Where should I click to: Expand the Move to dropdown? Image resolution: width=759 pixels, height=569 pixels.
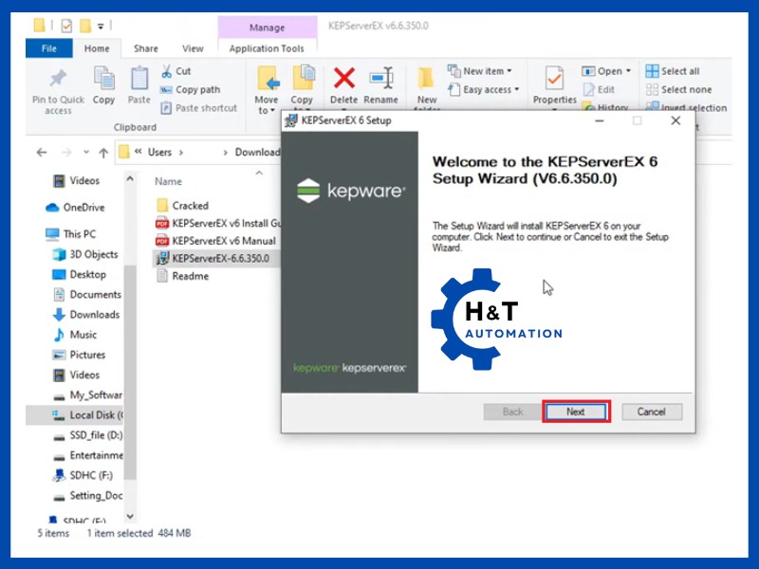[267, 111]
